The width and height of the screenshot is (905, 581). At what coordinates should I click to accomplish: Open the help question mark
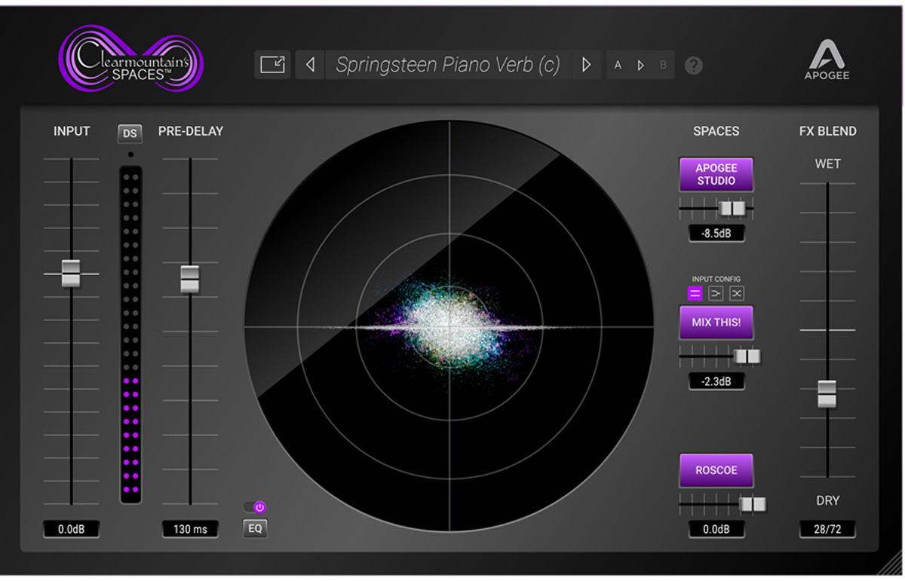pos(693,66)
